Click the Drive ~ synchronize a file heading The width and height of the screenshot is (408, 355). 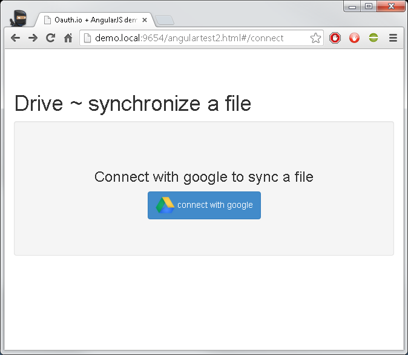[x=133, y=104]
